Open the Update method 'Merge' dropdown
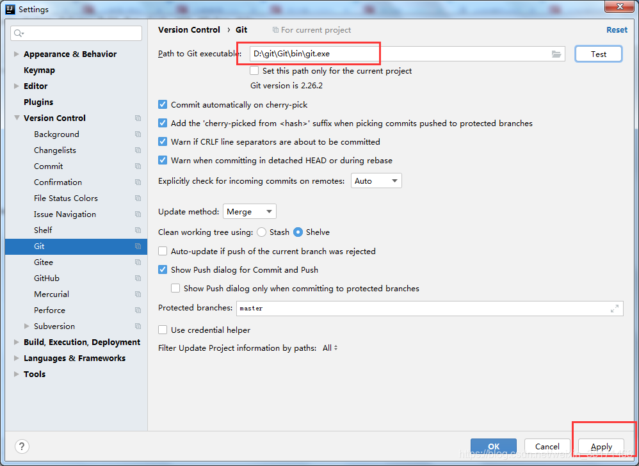This screenshot has height=466, width=639. [250, 211]
